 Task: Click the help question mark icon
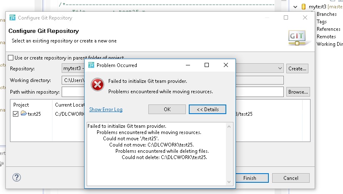point(17,178)
